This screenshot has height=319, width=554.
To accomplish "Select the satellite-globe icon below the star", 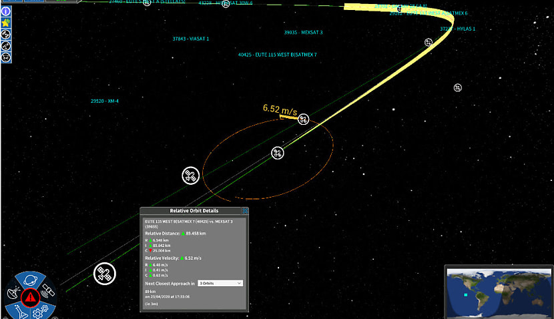I will tap(5, 34).
